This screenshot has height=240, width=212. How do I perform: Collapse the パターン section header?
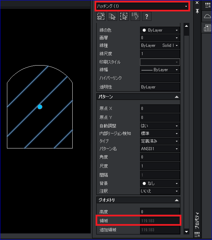(x=138, y=97)
